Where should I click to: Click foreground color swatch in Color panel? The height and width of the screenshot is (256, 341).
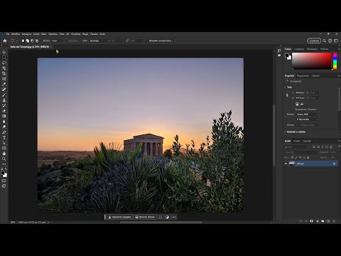pos(287,55)
